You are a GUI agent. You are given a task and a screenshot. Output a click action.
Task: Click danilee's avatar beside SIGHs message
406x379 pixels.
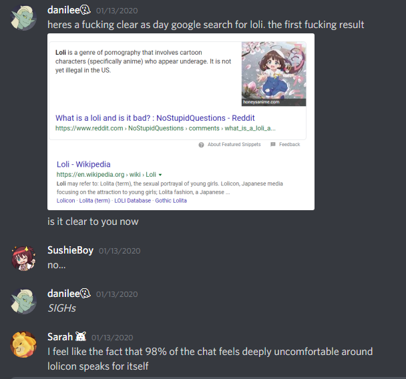pos(23,301)
